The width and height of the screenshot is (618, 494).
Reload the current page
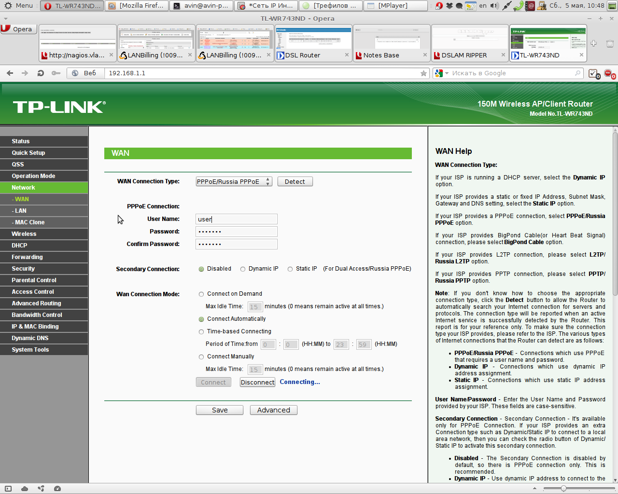(41, 73)
